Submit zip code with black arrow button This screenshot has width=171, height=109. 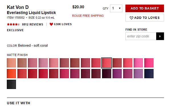[x=160, y=36]
